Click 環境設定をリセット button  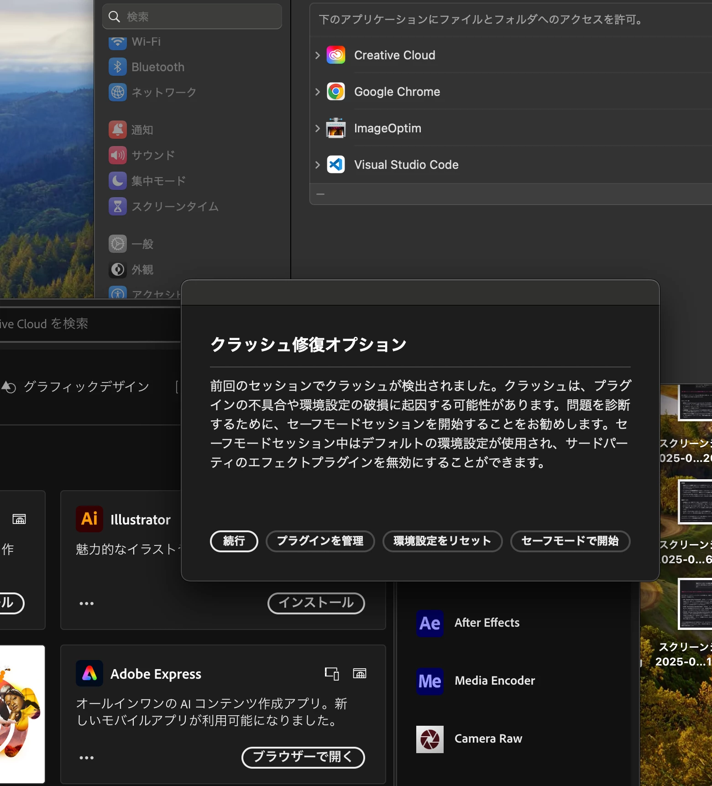click(x=443, y=541)
